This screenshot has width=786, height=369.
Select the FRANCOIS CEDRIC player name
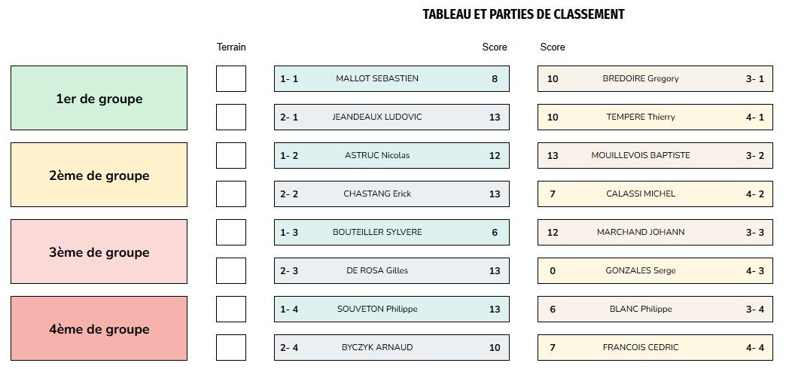pos(640,347)
